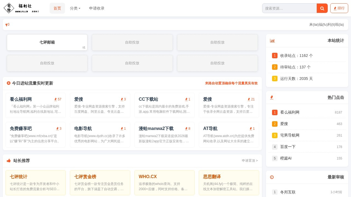Viewport: 351px width, 197px height.
Task: Click rank badge 1 for 收录站点
Action: (275, 56)
